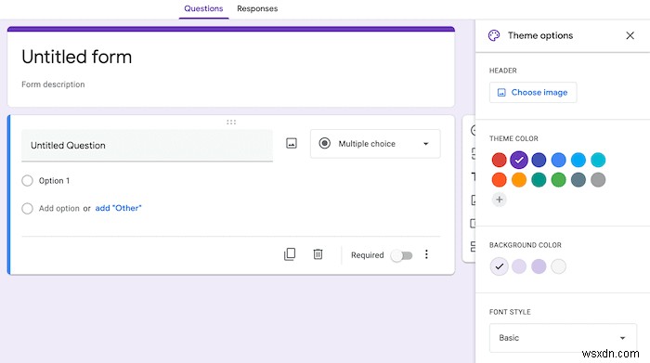This screenshot has height=363, width=650.
Task: Select the blue grey theme color
Action: point(578,180)
